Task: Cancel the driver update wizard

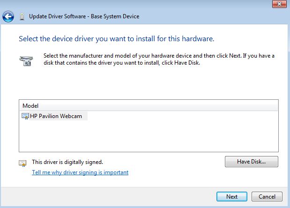Action: click(267, 197)
